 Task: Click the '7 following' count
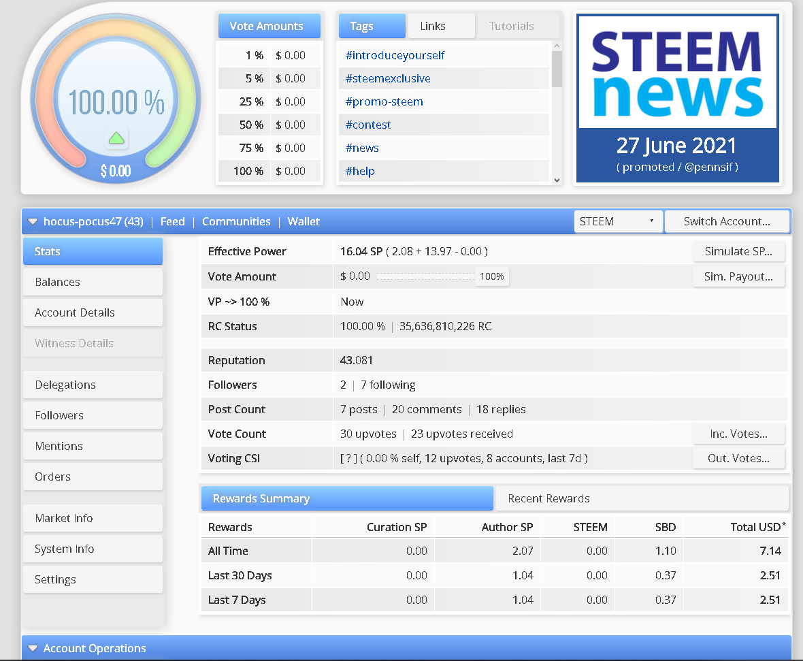388,385
